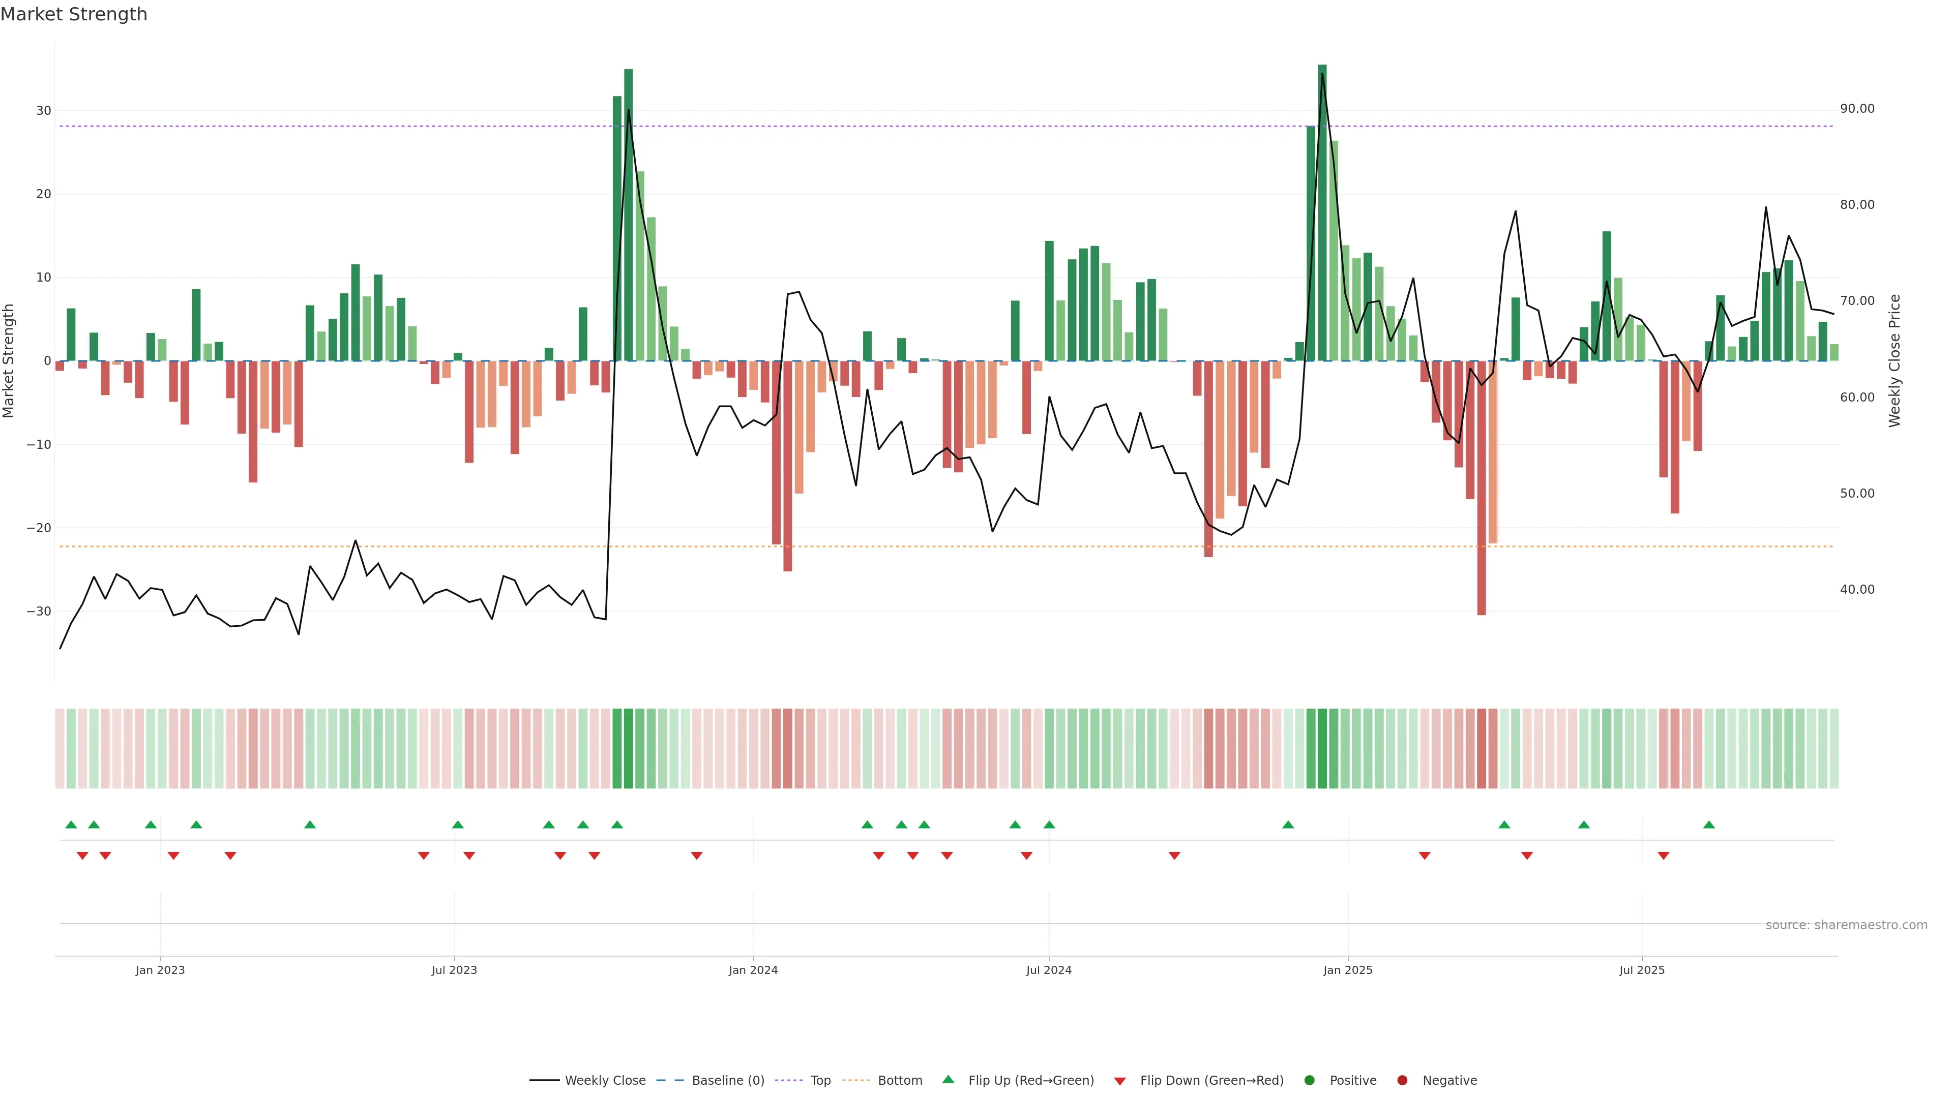The width and height of the screenshot is (1953, 1098).
Task: Click the source: sharemaestro.com text
Action: (x=1846, y=925)
